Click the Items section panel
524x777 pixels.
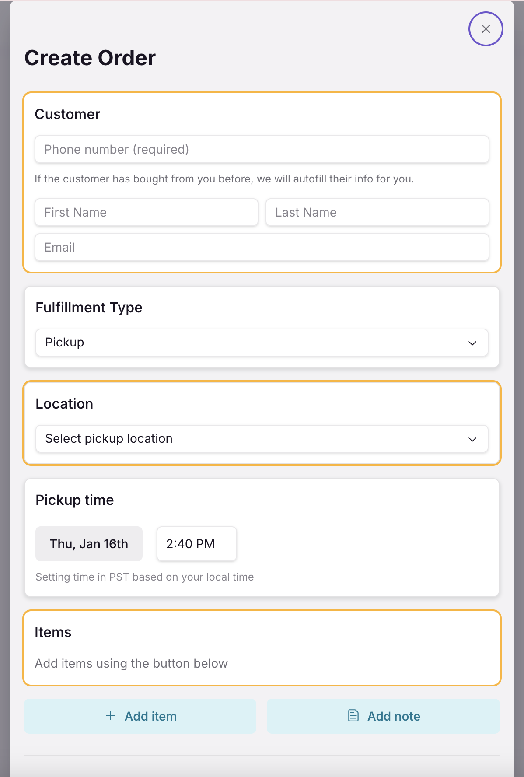click(262, 648)
